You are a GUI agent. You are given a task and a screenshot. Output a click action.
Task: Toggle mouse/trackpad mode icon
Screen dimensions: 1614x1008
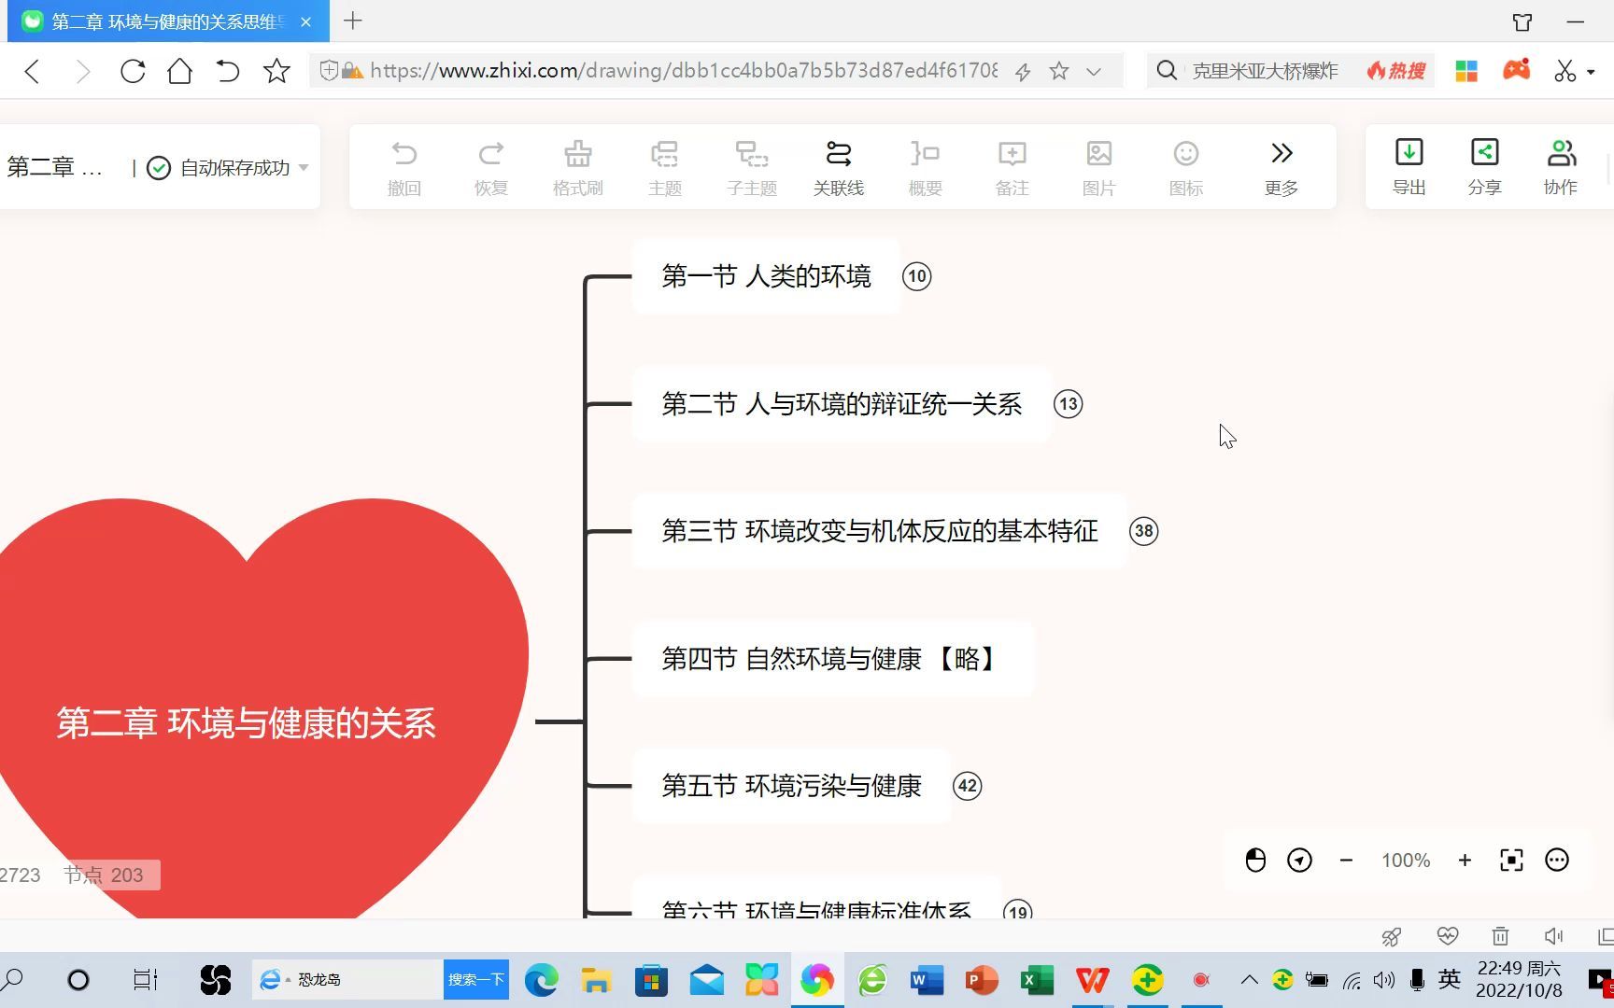[x=1255, y=861]
